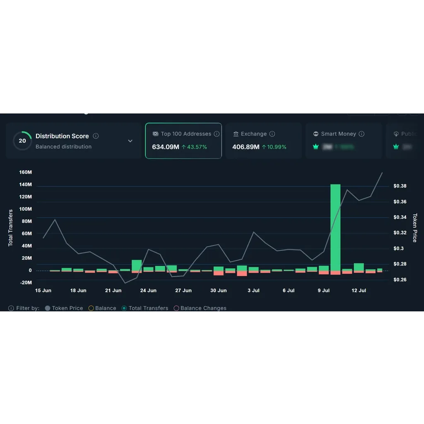The height and width of the screenshot is (424, 424).
Task: Click the green up arrow before 43.57%
Action: 183,147
